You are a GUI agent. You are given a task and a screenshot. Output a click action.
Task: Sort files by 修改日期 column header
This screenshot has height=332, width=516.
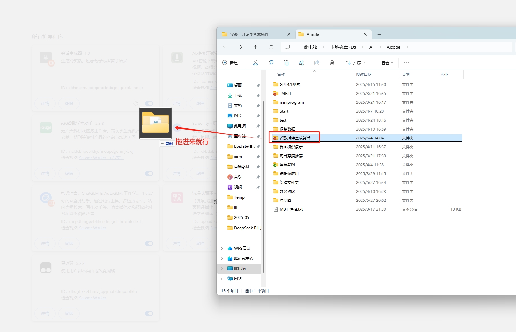(x=363, y=74)
